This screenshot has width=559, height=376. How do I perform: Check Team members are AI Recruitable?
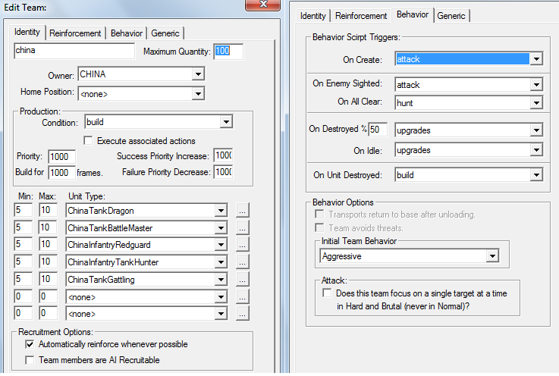[30, 360]
